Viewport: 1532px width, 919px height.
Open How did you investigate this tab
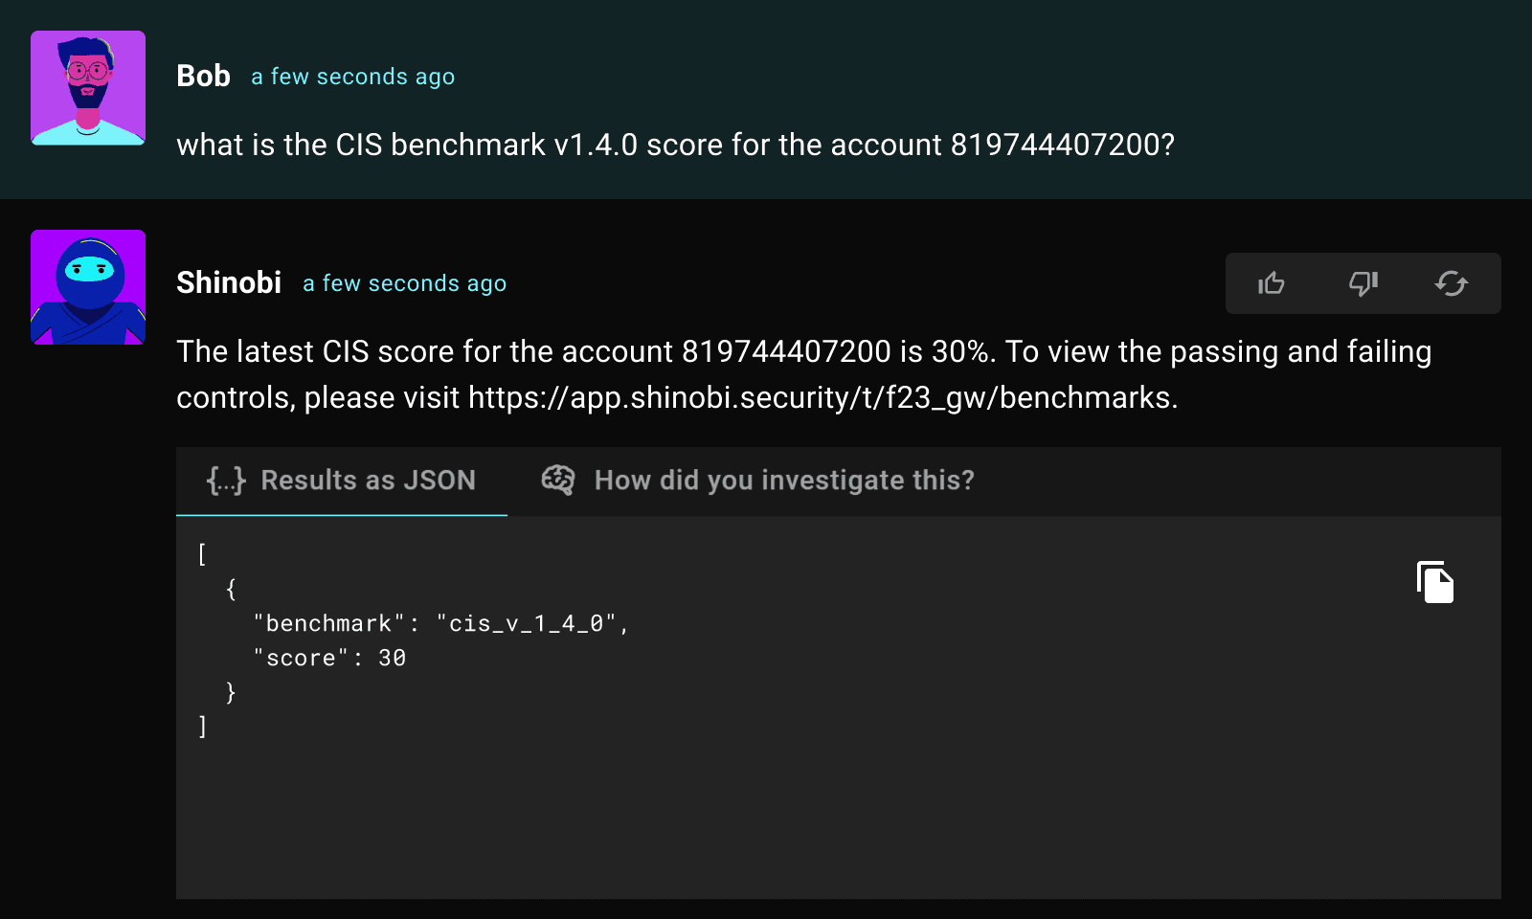[757, 481]
